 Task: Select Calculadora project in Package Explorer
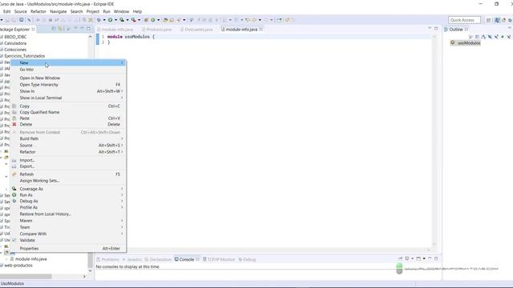15,43
